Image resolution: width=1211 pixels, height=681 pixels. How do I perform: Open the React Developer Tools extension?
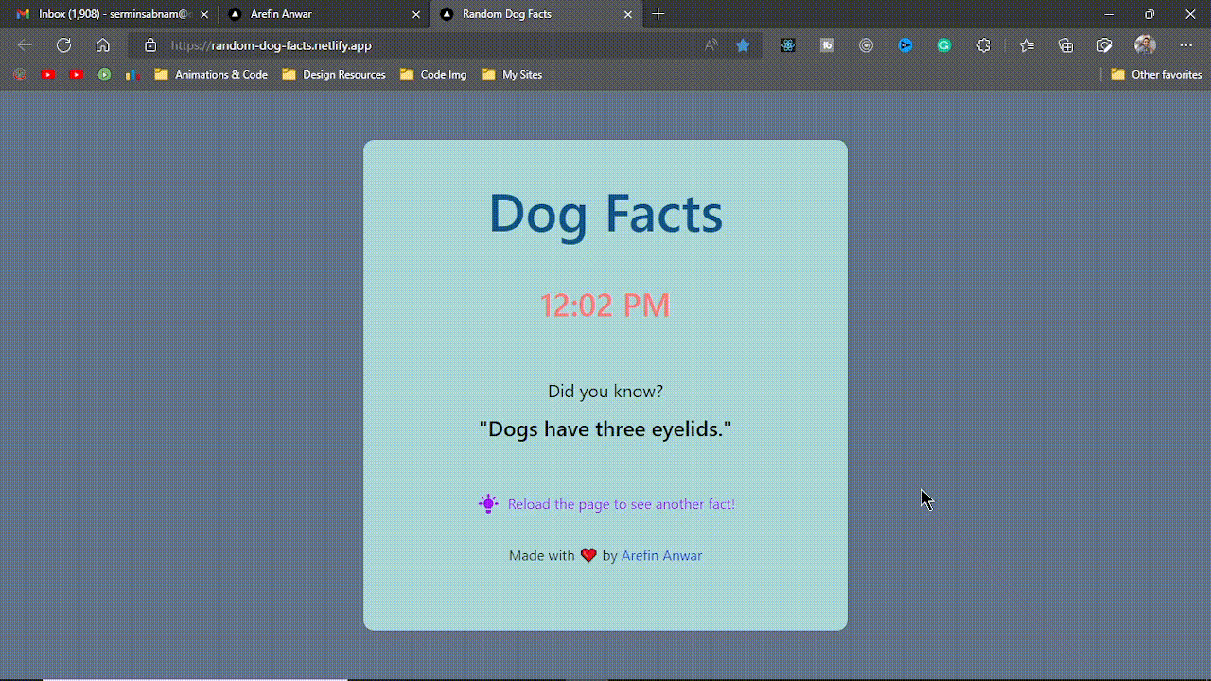click(788, 45)
